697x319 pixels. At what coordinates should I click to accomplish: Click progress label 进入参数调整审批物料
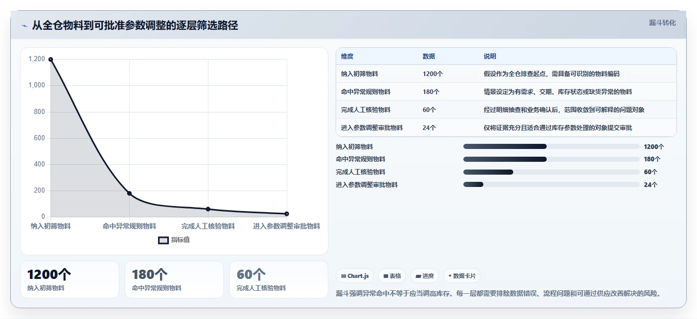pos(367,185)
